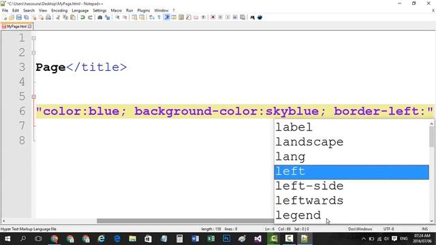Collapse the fold marker on line 2
The image size is (436, 245).
pos(33,53)
